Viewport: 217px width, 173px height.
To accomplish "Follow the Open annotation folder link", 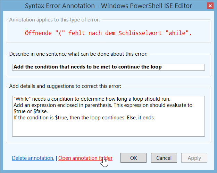I will pyautogui.click(x=85, y=158).
